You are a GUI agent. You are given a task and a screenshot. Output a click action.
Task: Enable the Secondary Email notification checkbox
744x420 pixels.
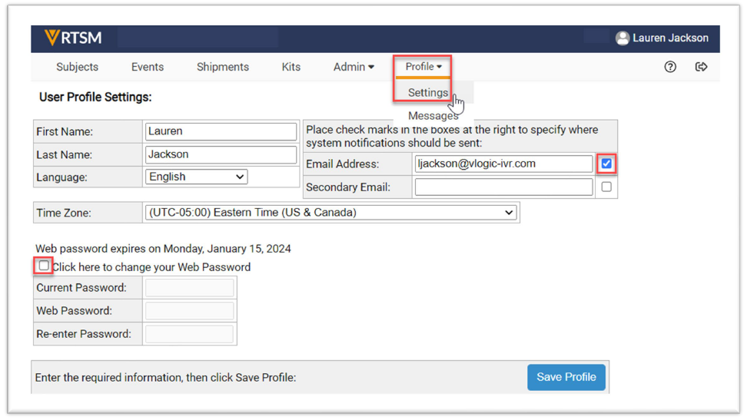click(606, 187)
